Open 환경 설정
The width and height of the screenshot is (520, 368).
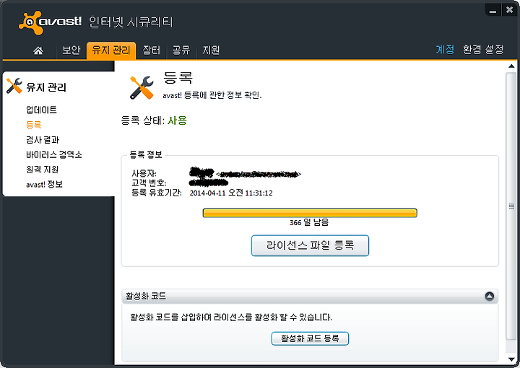[x=483, y=50]
